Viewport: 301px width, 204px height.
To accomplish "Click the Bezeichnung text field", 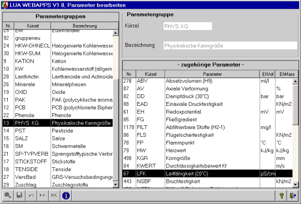I will 230,45.
